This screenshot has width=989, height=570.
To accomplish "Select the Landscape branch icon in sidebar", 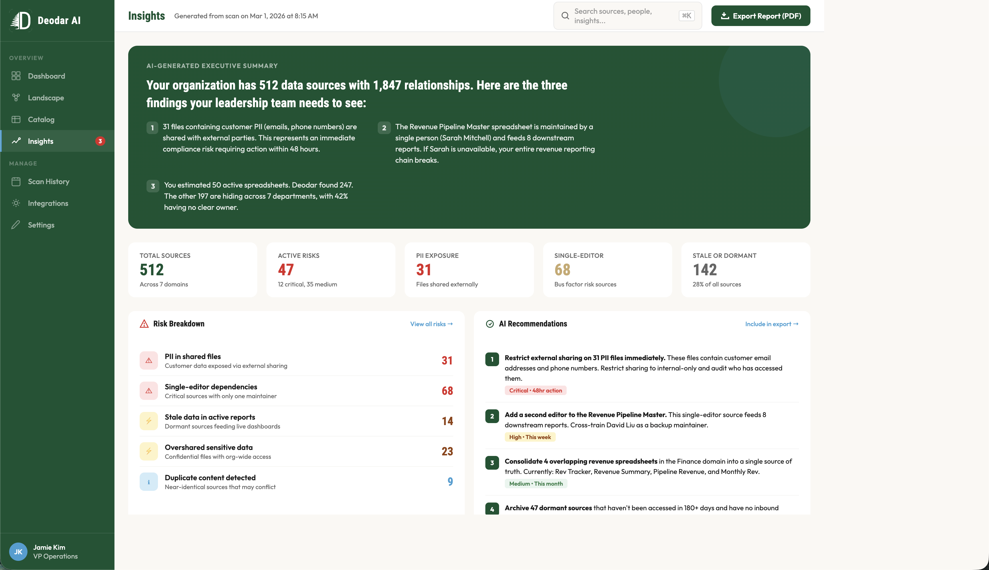I will [16, 97].
